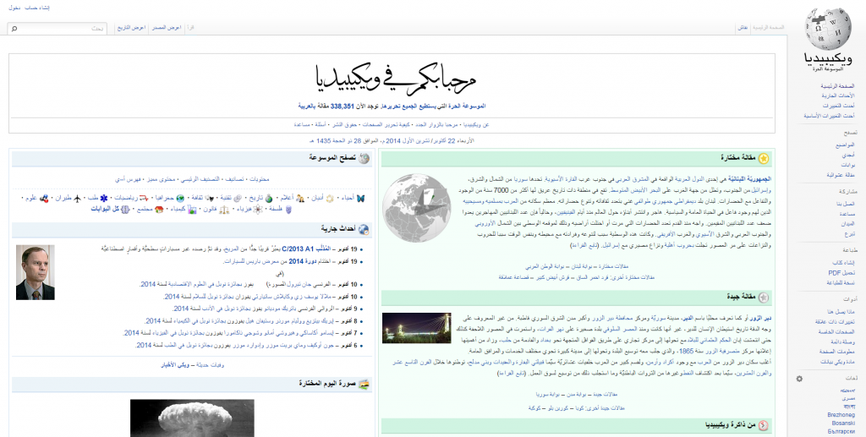866x437 pixels.
Task: Open the portrait photo in current events
Action: click(36, 272)
